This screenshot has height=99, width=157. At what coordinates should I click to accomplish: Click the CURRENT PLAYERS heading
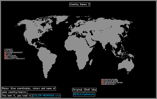click(9, 50)
